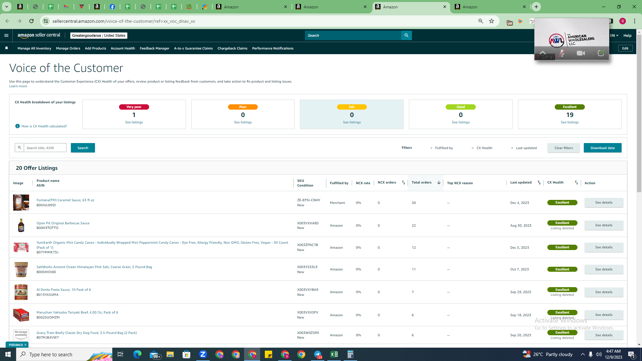Expand the Fulfilled by filter dropdown
The image size is (642, 361).
(x=441, y=148)
